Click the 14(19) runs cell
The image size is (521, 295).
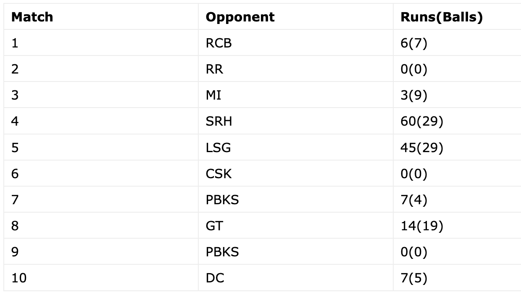457,225
